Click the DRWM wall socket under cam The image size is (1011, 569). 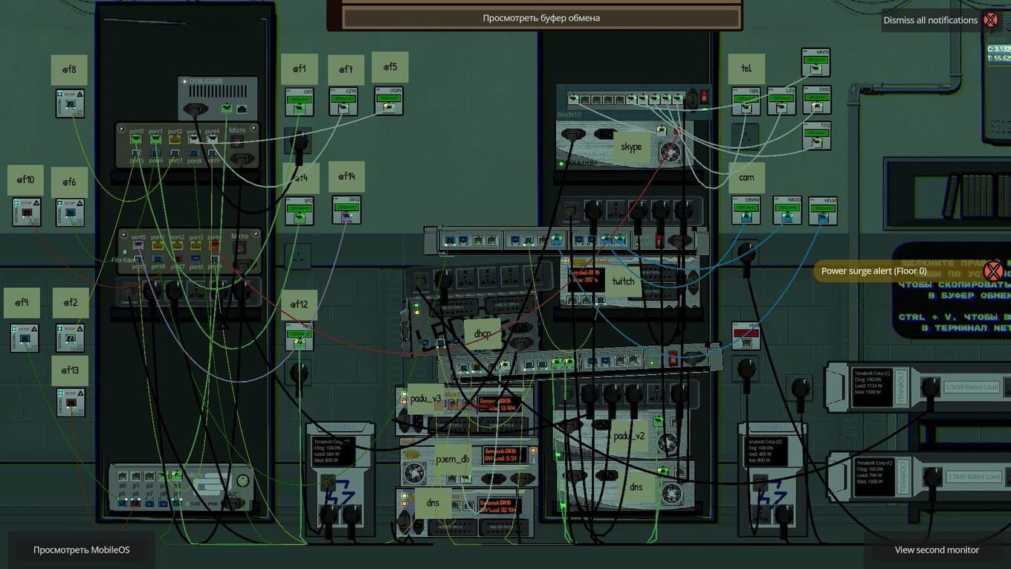point(746,210)
